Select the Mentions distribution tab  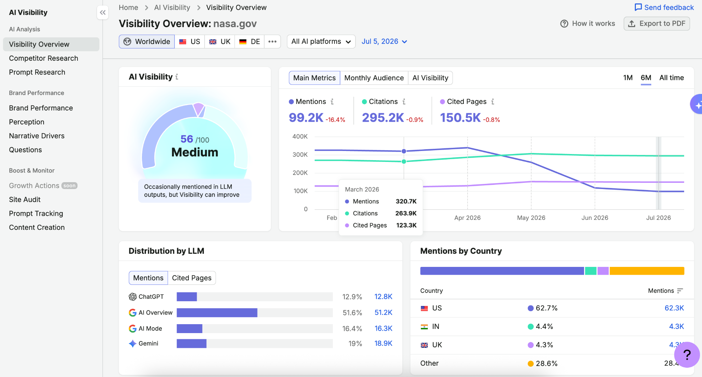click(148, 278)
